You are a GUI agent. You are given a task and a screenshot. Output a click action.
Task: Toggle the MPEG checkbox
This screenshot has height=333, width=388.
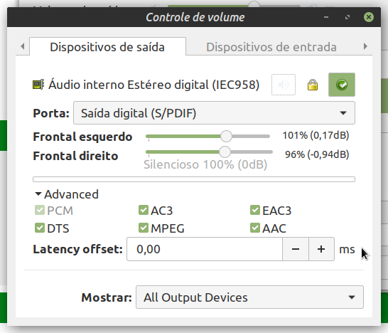point(144,228)
